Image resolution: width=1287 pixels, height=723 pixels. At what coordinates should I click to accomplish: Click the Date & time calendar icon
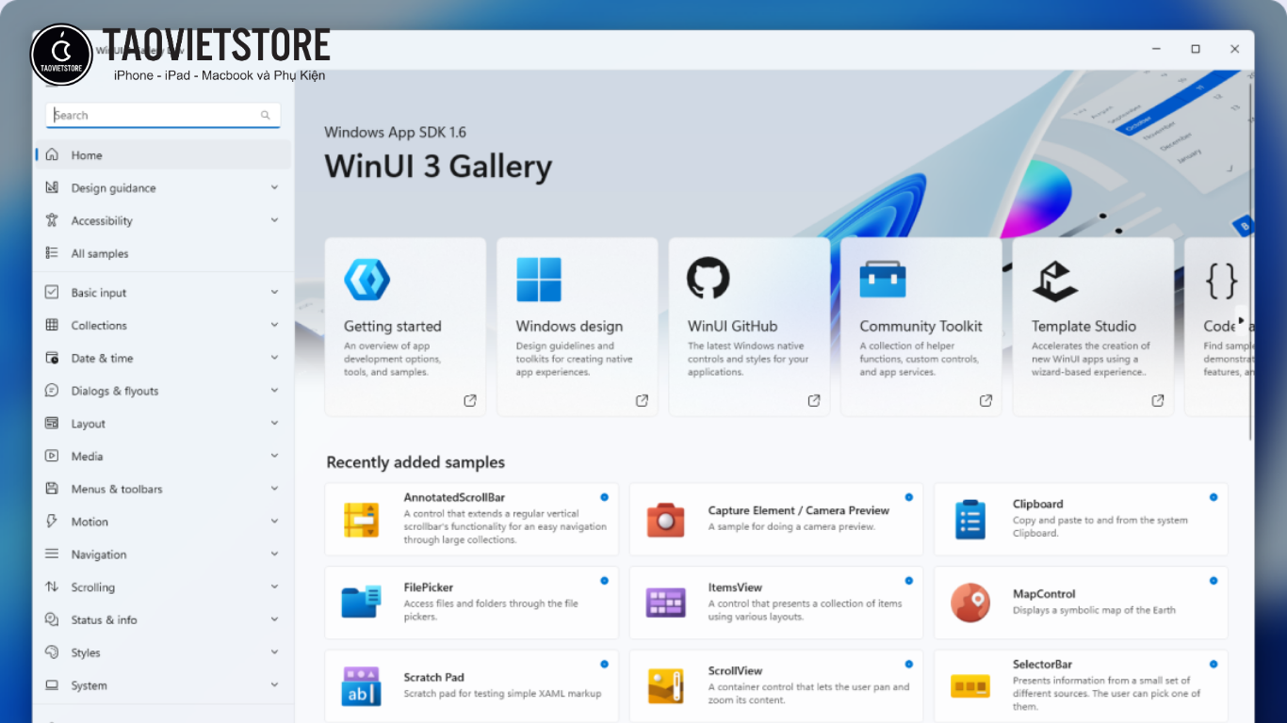[52, 358]
